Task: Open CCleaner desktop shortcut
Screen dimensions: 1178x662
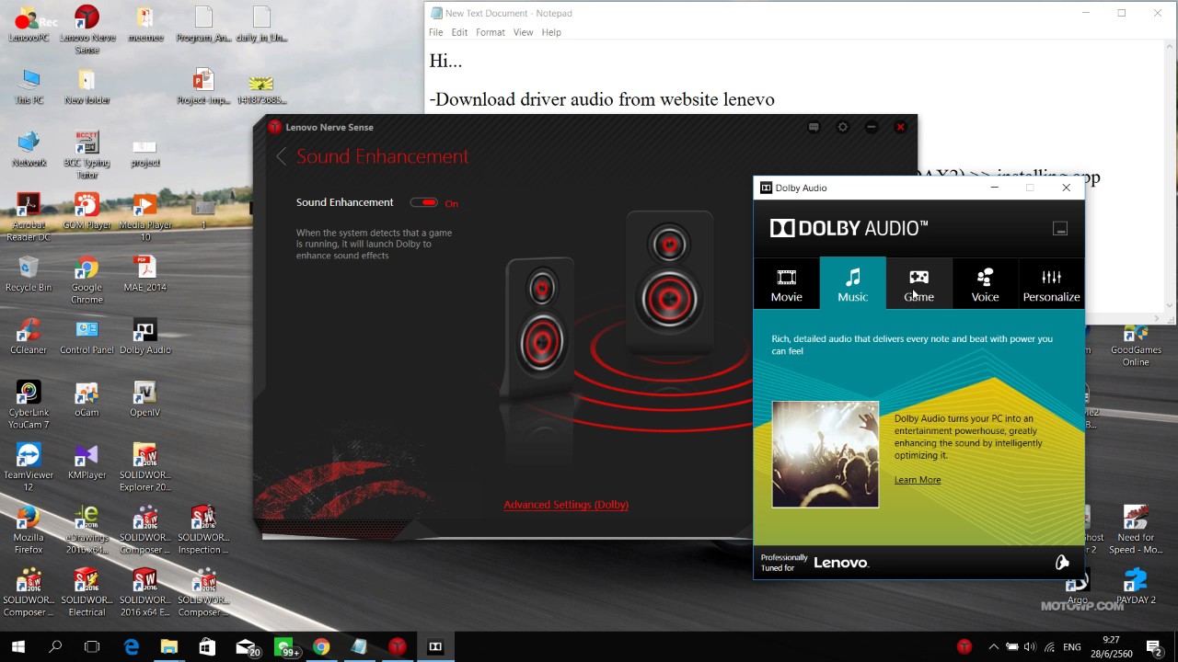Action: [x=29, y=337]
